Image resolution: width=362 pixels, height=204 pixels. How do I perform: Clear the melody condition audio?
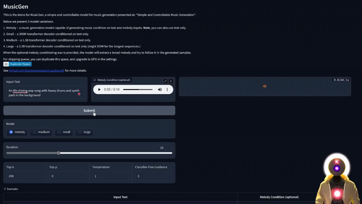pos(171,81)
